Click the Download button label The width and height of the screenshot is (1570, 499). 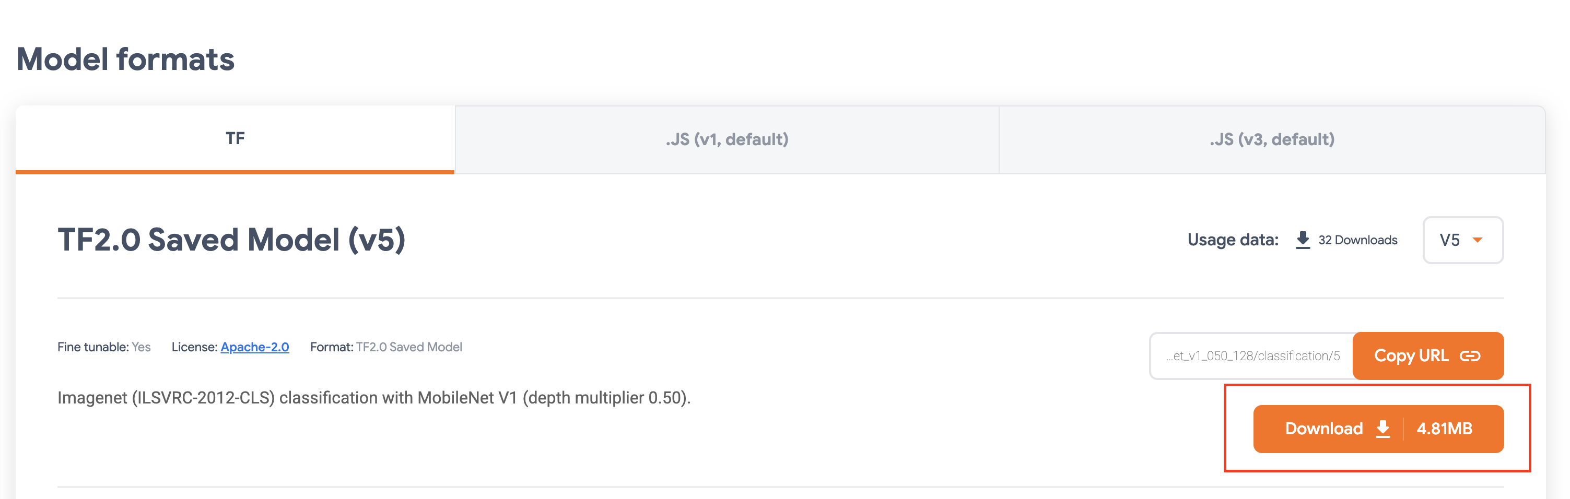(1323, 429)
